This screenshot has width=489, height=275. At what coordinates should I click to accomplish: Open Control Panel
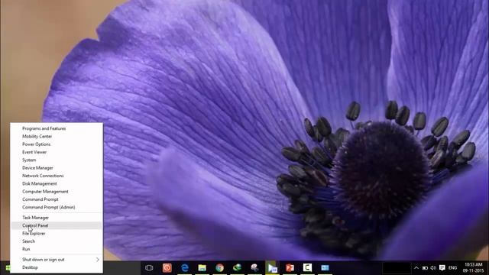point(57,225)
